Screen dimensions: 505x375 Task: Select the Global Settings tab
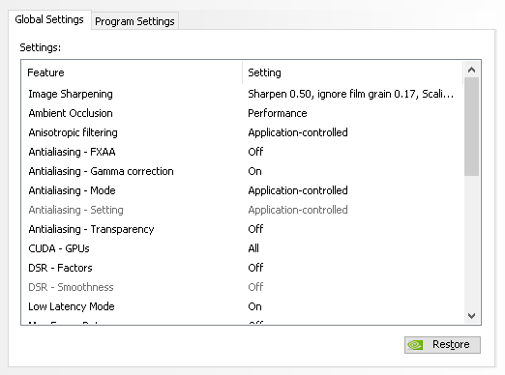point(49,19)
